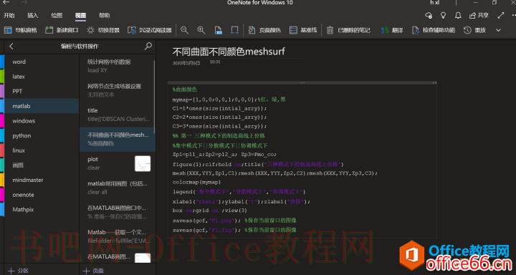Open the Help (帮助) tab
The image size is (516, 275).
(x=105, y=15)
